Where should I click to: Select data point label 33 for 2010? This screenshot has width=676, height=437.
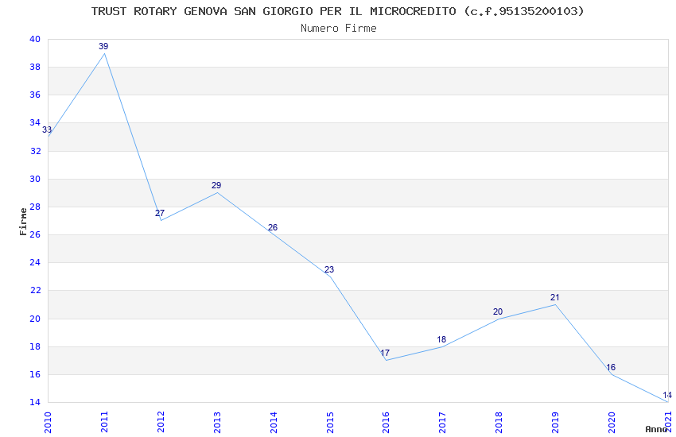point(47,130)
